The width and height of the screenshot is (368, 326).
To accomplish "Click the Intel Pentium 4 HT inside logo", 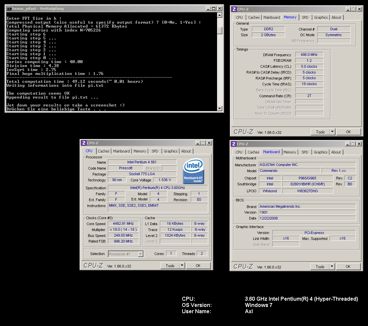I will tap(193, 171).
